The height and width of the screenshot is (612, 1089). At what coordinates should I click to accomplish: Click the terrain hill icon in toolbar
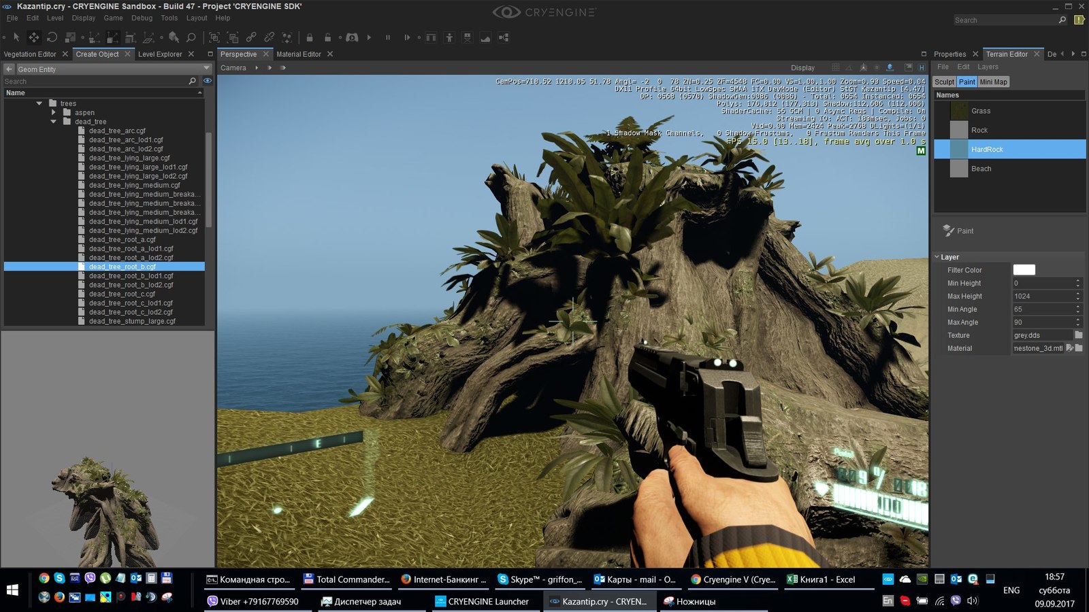485,37
